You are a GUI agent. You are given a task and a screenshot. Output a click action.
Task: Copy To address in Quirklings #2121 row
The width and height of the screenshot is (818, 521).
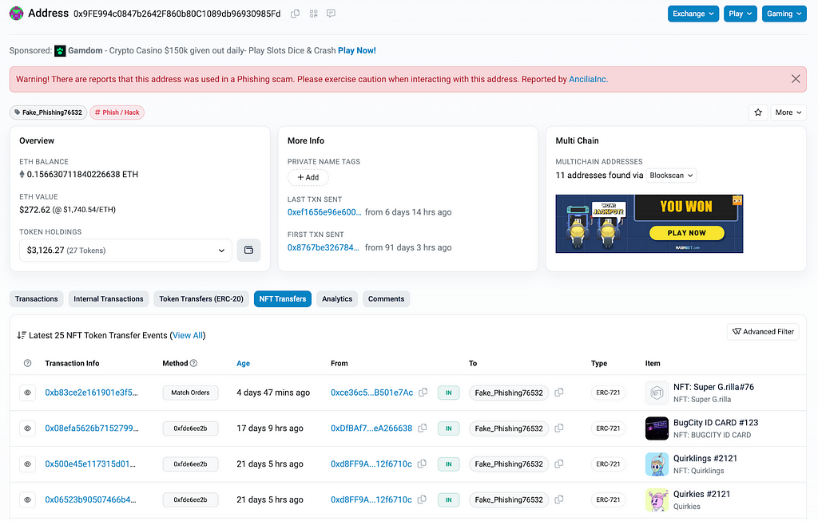pos(558,464)
